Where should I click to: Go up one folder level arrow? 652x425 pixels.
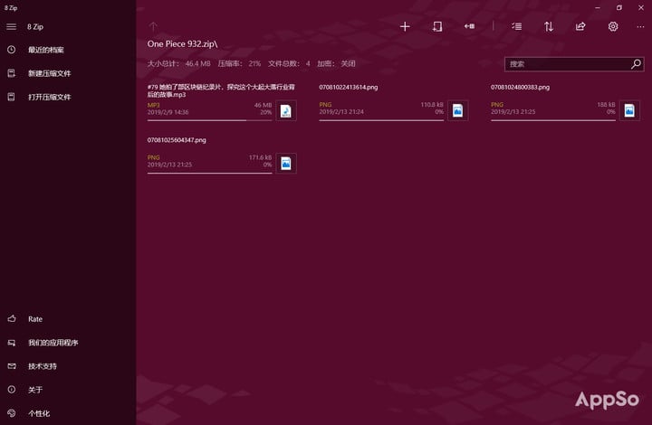(x=153, y=26)
